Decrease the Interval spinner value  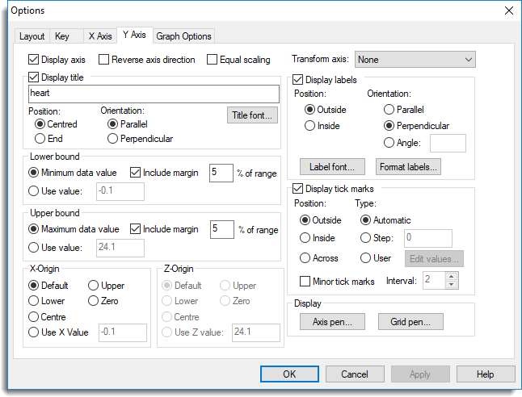coord(452,284)
